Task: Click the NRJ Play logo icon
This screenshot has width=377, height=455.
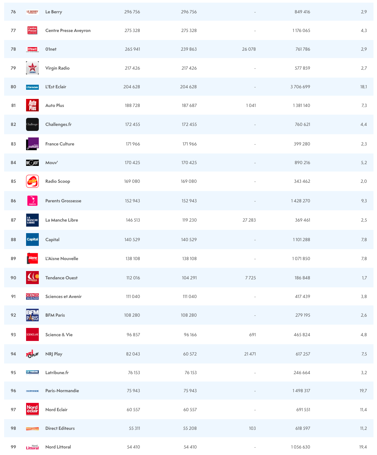Action: [32, 354]
